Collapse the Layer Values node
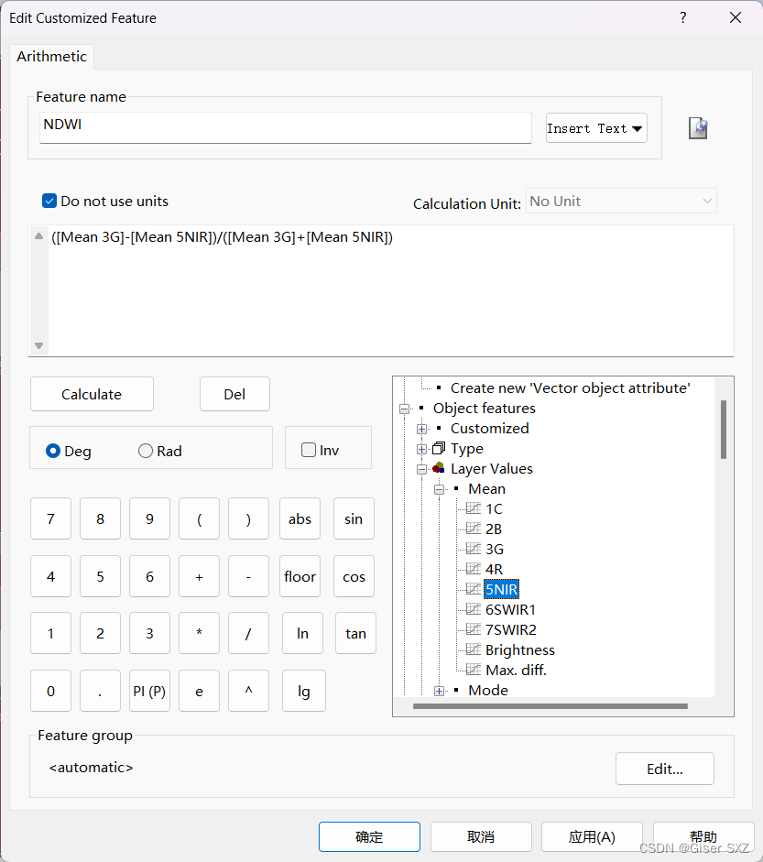763x862 pixels. (421, 469)
